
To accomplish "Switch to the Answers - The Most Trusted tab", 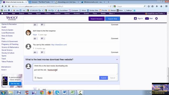I will [x=41, y=2].
